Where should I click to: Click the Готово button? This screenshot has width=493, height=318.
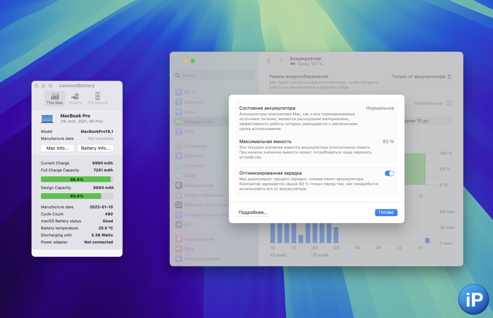386,212
